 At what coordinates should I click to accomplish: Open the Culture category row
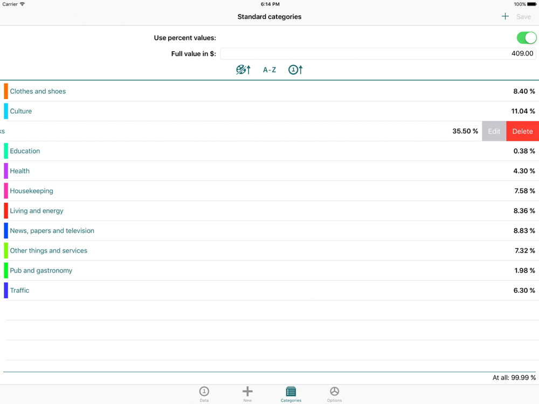tap(269, 111)
